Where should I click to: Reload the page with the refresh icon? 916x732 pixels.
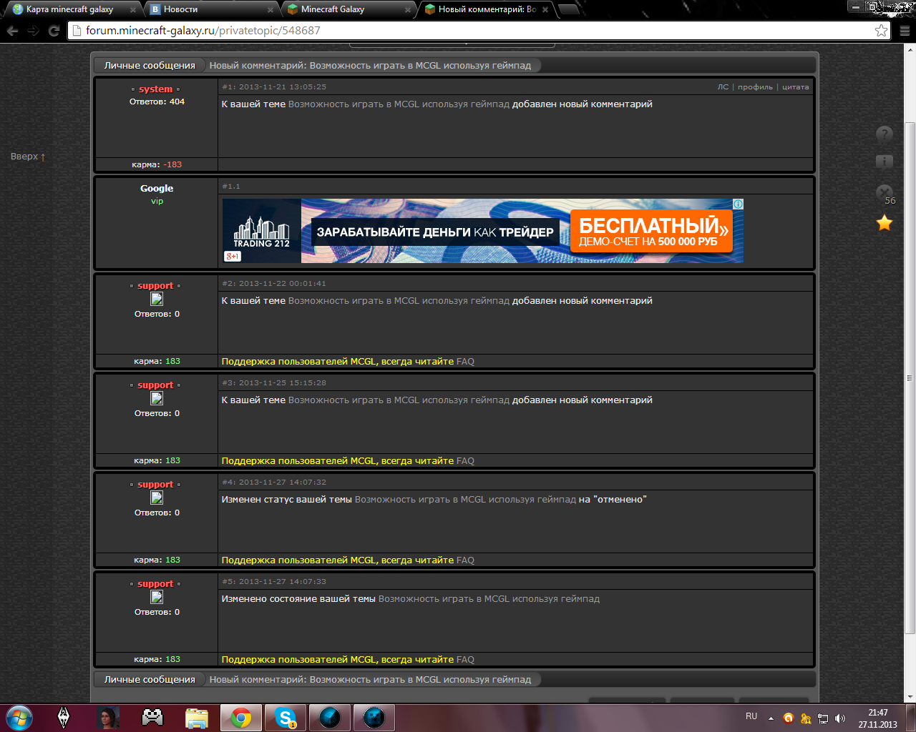[x=54, y=31]
